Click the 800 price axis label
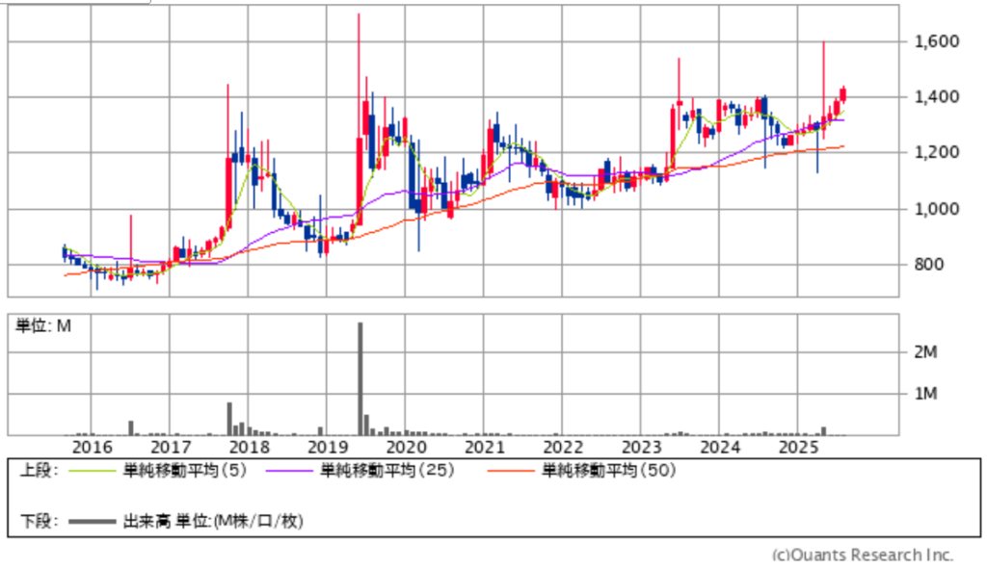The width and height of the screenshot is (987, 569). pos(929,264)
